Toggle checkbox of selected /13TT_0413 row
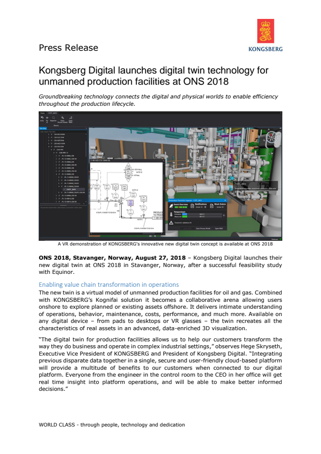 point(64,189)
